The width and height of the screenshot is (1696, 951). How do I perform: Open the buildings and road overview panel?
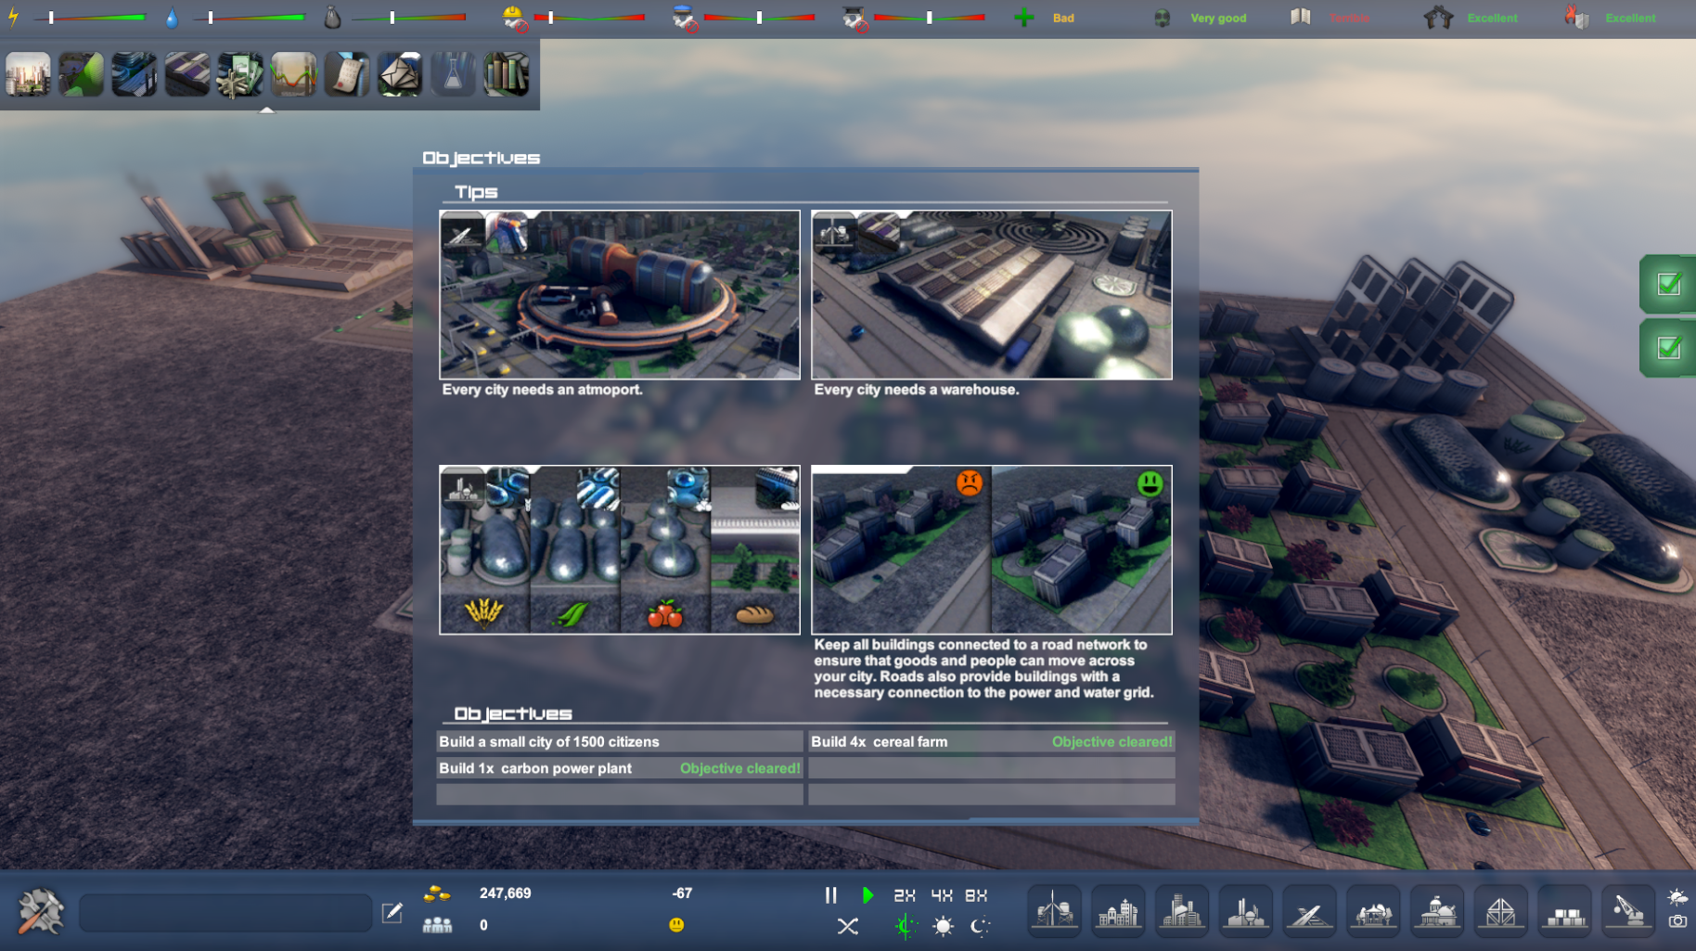pyautogui.click(x=135, y=74)
